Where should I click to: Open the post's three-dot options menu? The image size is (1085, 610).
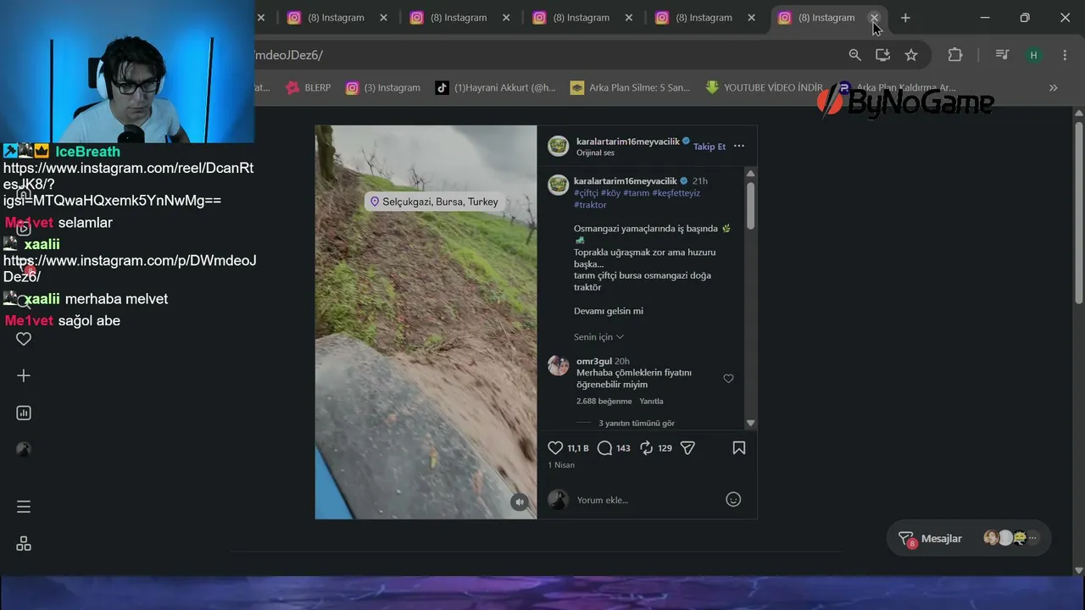pyautogui.click(x=739, y=146)
